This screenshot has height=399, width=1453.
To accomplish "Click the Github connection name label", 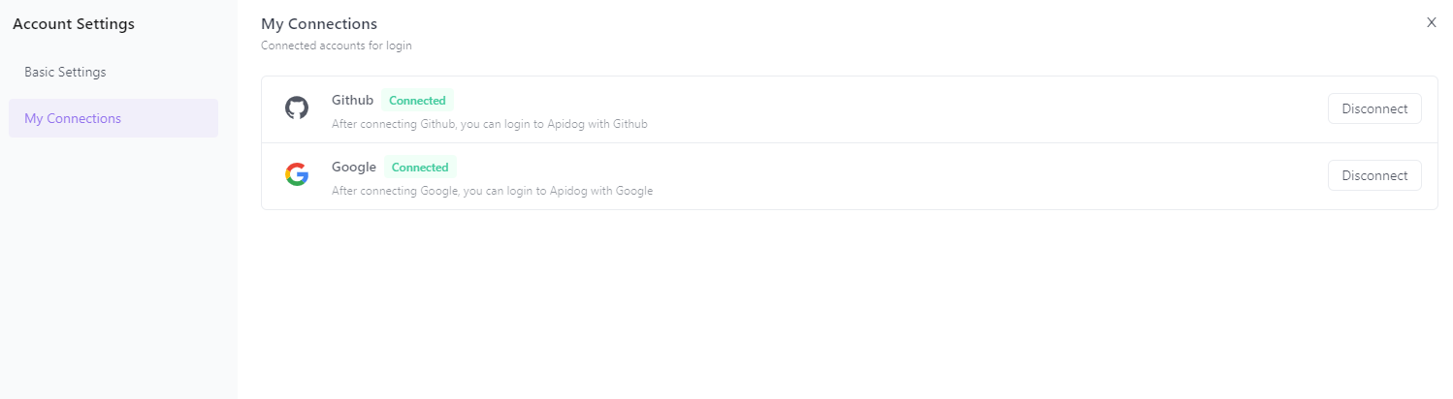I will (352, 100).
